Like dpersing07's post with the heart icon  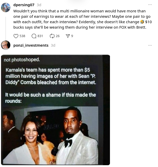click(16, 36)
